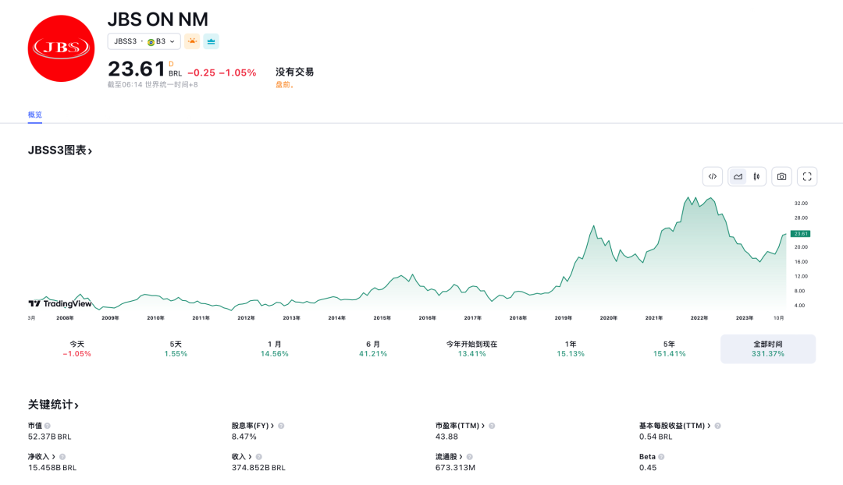Image resolution: width=843 pixels, height=485 pixels.
Task: Click the blue icon beside the sun icon
Action: click(212, 41)
